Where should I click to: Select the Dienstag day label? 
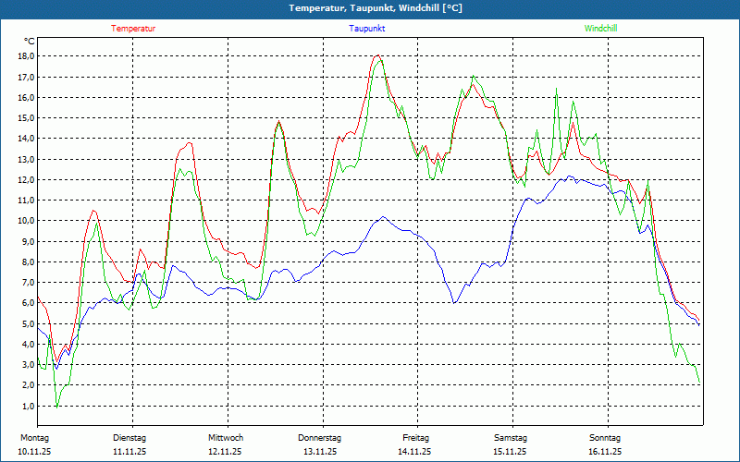pyautogui.click(x=129, y=438)
